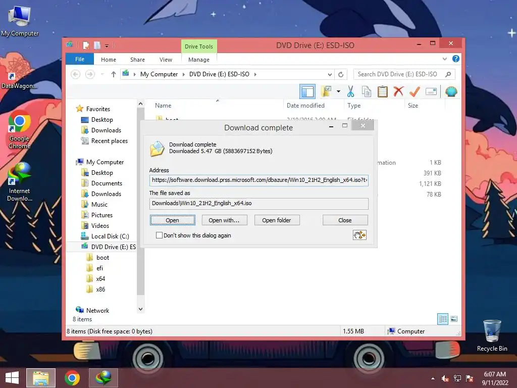Open the Recycle Bin on desktop
Viewport: 517px width, 388px height.
click(x=492, y=336)
